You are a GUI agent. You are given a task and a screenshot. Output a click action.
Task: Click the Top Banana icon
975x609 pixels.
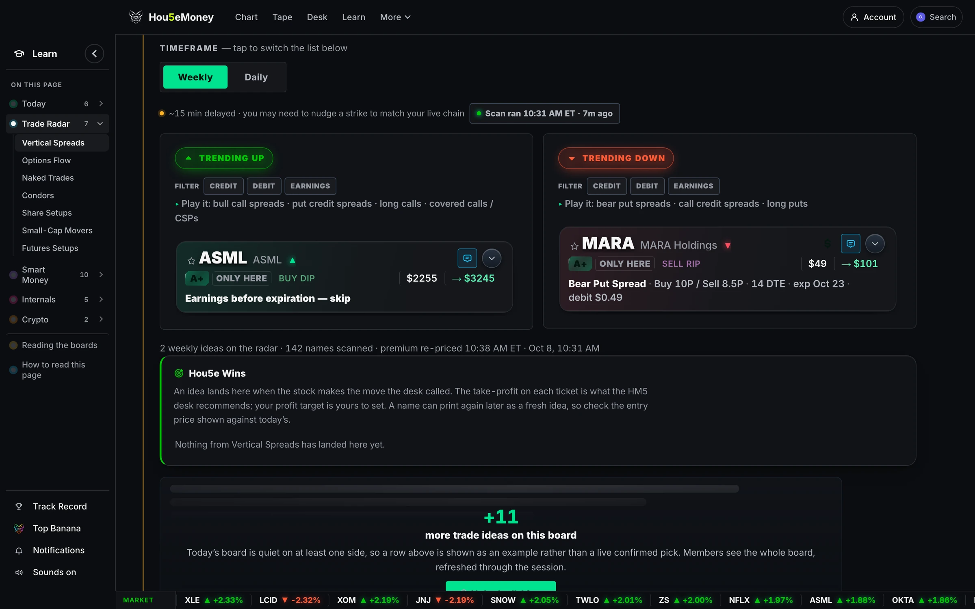click(x=19, y=528)
